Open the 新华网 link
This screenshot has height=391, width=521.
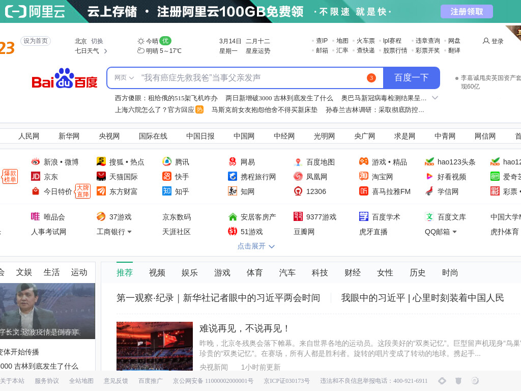click(69, 136)
